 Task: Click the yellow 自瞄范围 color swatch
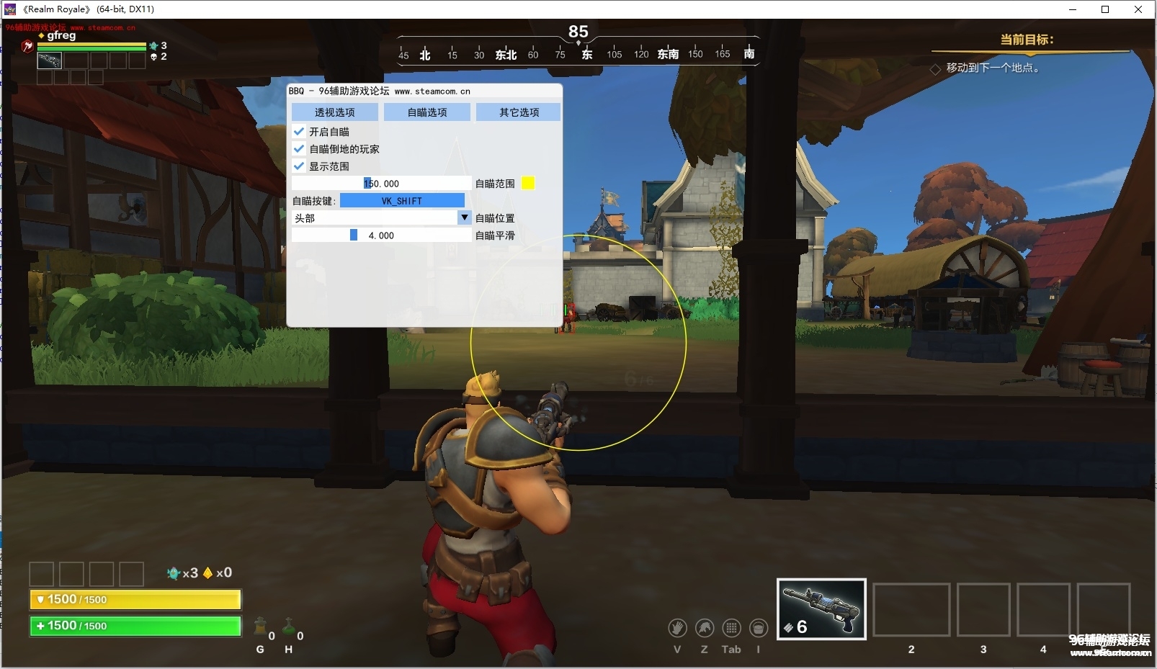(x=528, y=184)
